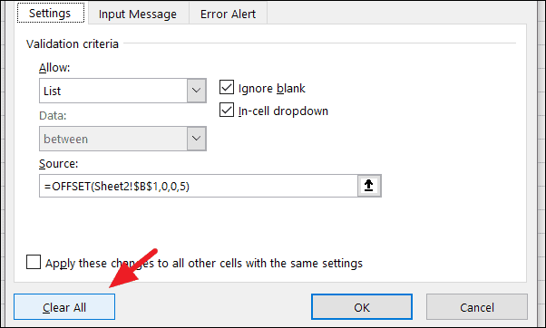Screen dimensions: 546x328
Task: Toggle the In-cell dropdown checkbox
Action: point(227,110)
